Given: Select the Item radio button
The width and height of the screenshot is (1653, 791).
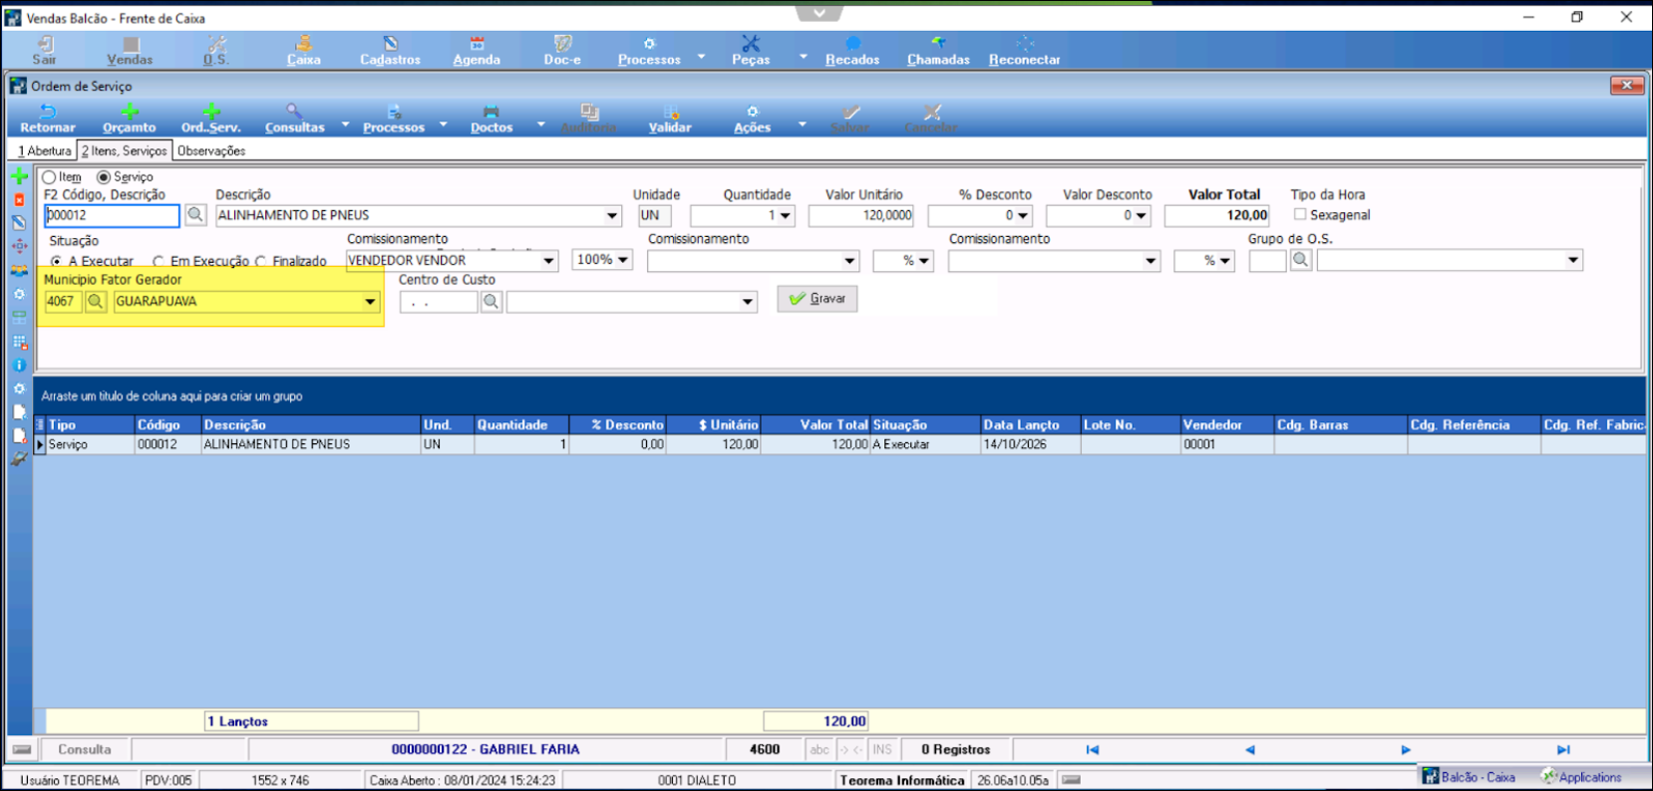Looking at the screenshot, I should [x=49, y=177].
